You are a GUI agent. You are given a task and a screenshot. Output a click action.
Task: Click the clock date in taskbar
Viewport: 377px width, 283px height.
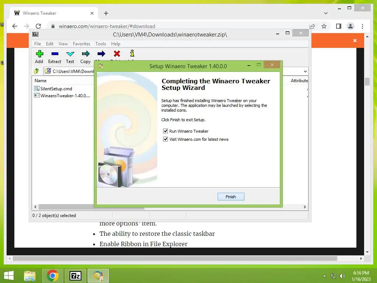361,279
